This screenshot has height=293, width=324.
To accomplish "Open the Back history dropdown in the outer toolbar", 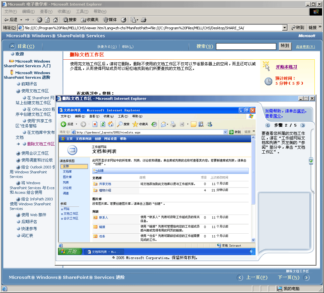I will click(x=21, y=20).
